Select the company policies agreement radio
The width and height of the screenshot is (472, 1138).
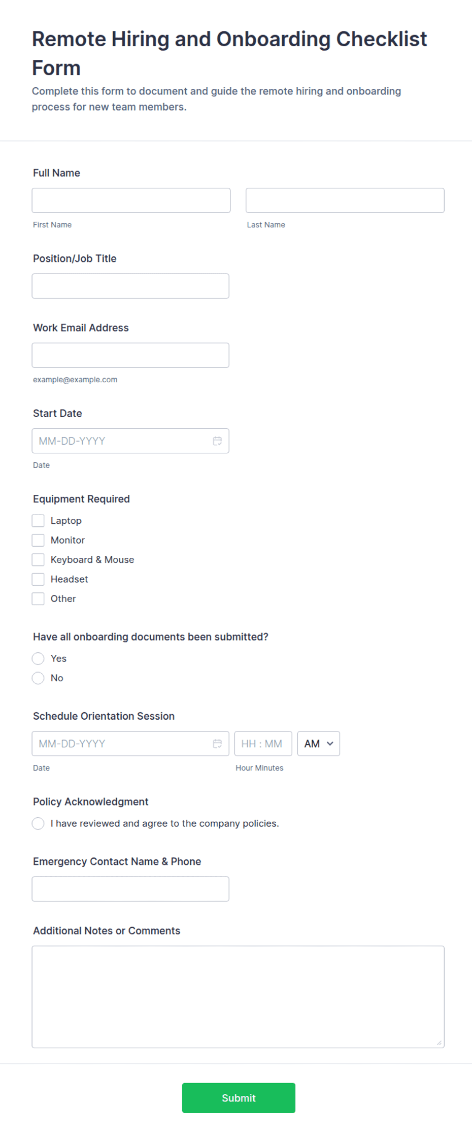tap(38, 824)
